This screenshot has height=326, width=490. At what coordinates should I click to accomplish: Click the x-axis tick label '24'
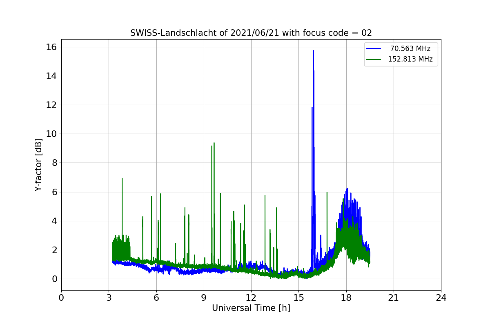441,297
